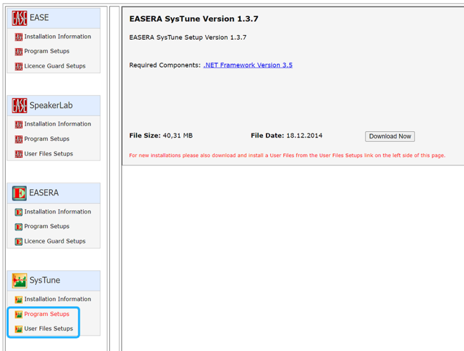The image size is (464, 351).
Task: Open EASE Program Setups
Action: 47,51
